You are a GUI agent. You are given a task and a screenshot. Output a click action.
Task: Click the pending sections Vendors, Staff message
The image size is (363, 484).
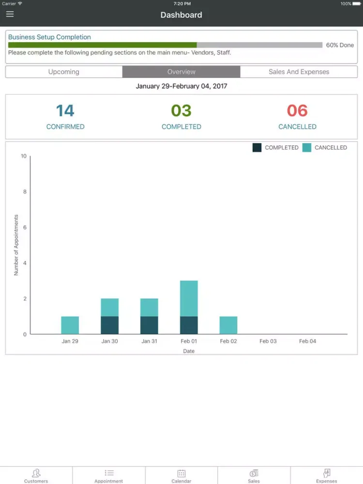(x=120, y=52)
